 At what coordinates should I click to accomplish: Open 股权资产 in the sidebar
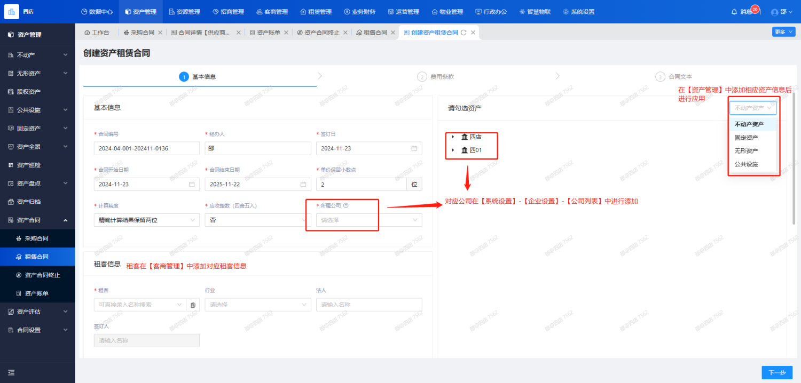point(37,92)
